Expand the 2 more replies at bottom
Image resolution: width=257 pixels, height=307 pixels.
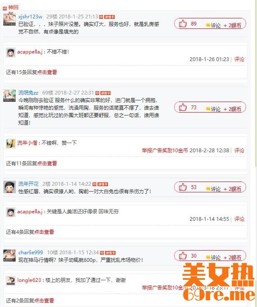pos(44,301)
